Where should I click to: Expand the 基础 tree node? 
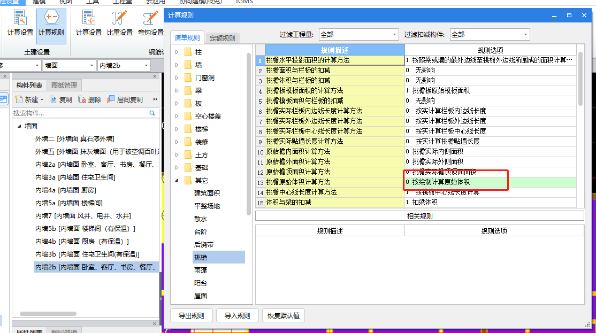click(x=177, y=167)
